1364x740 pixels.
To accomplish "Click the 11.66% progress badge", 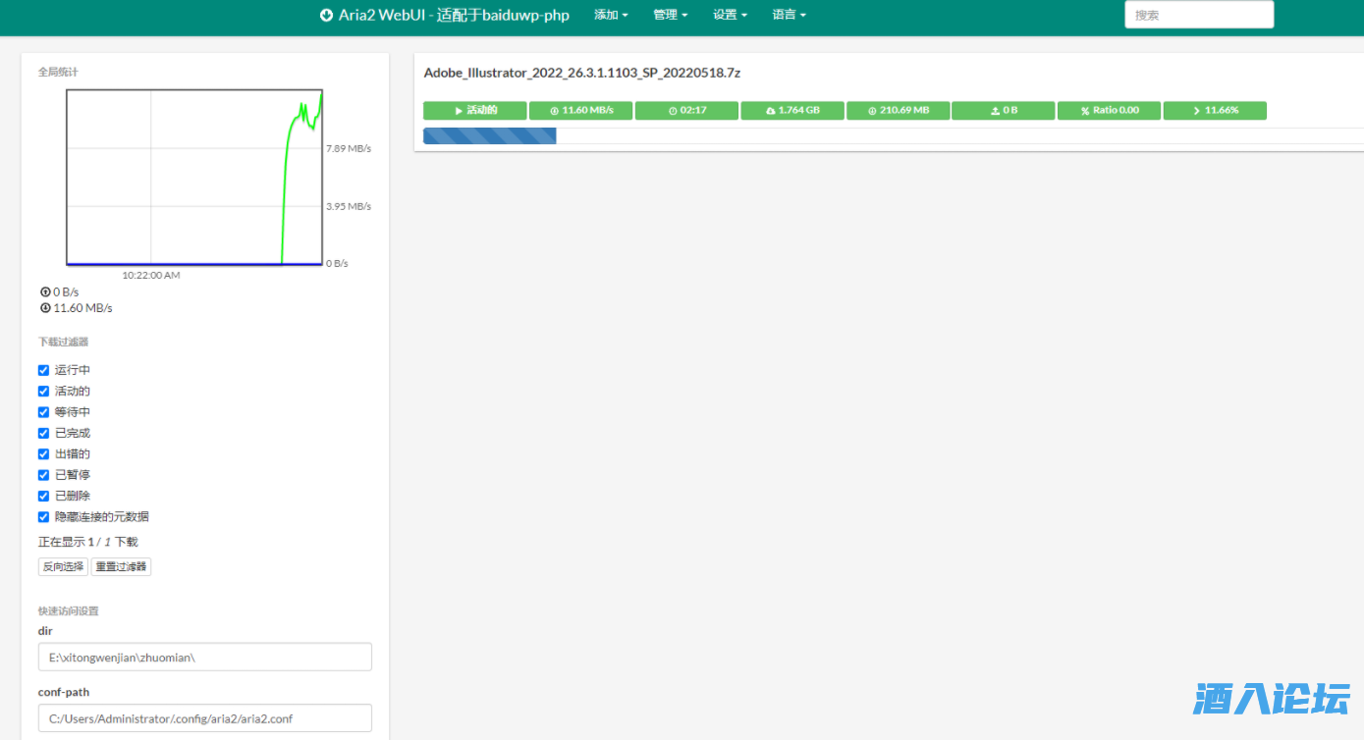I will tap(1215, 111).
